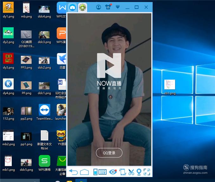Maximize the emulator window
Screen dimensions: 215x182
pyautogui.click(x=136, y=7)
